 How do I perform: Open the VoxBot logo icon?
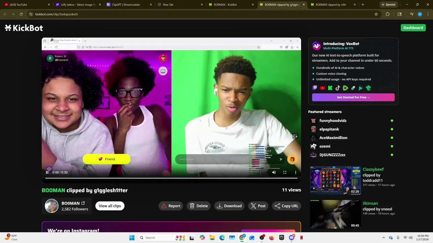(317, 46)
